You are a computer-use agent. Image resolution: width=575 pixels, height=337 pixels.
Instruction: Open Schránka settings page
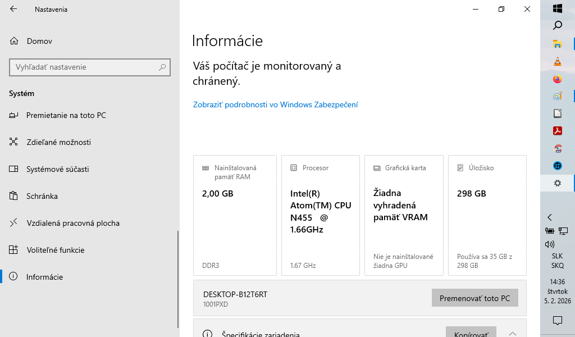(x=42, y=196)
